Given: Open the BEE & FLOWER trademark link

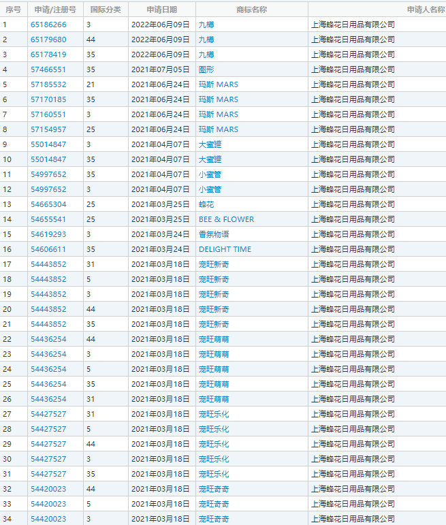Looking at the screenshot, I should tap(226, 219).
